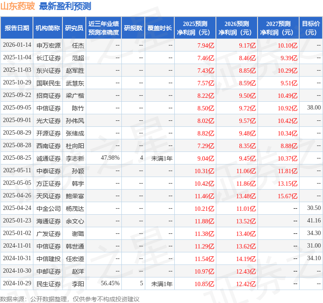Click the 38.00 target price
Screen dimensions: 323x303
314,108
